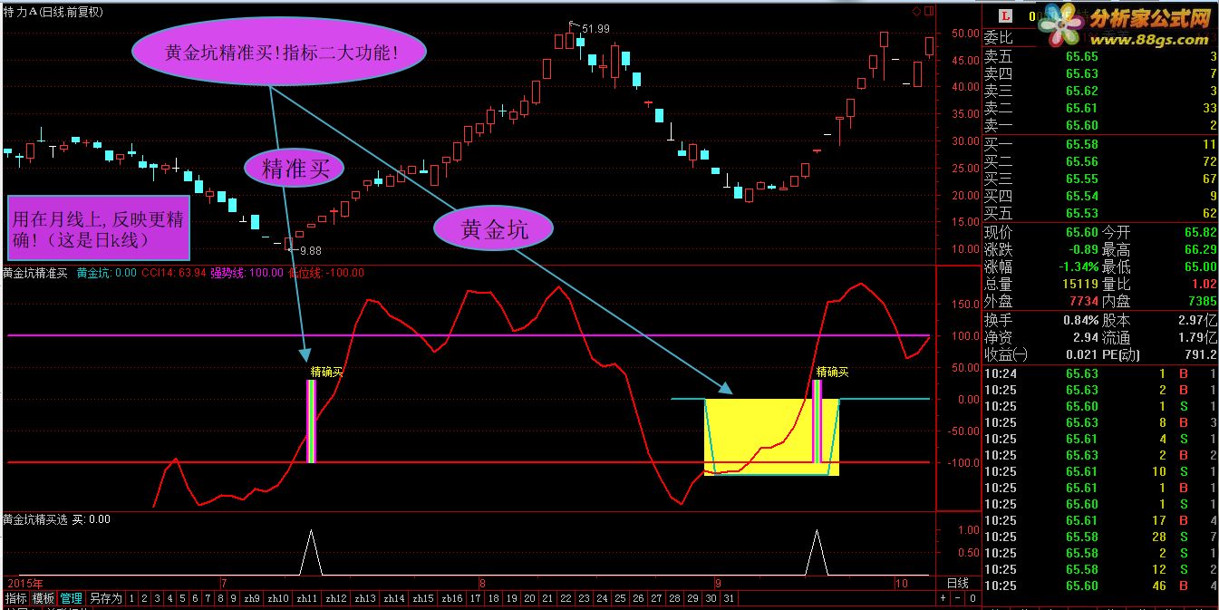Choose the zh15 template tab

(423, 598)
